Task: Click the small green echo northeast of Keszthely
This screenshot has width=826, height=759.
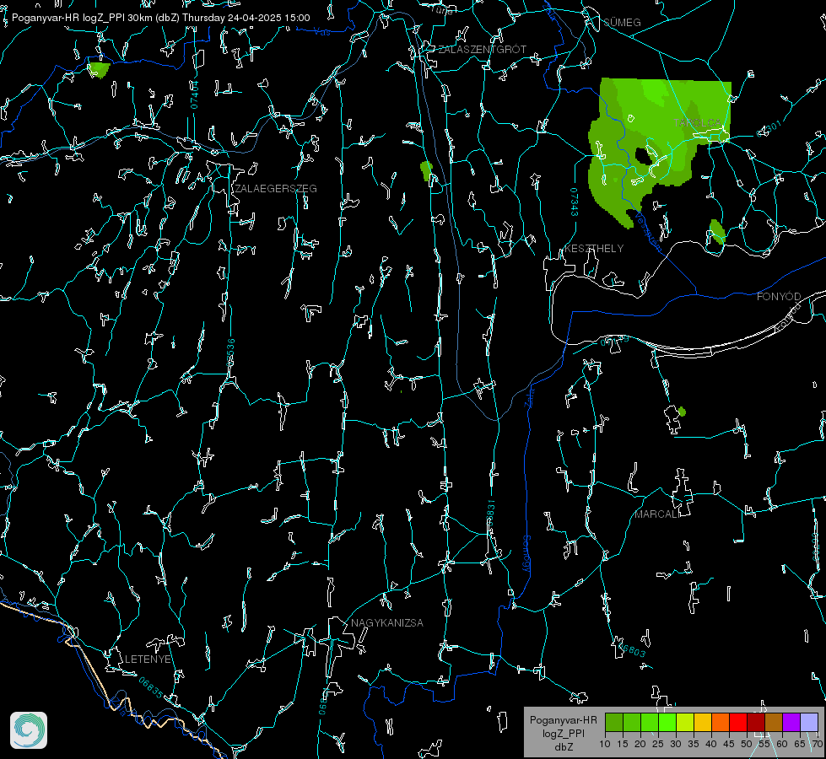Action: click(x=717, y=232)
